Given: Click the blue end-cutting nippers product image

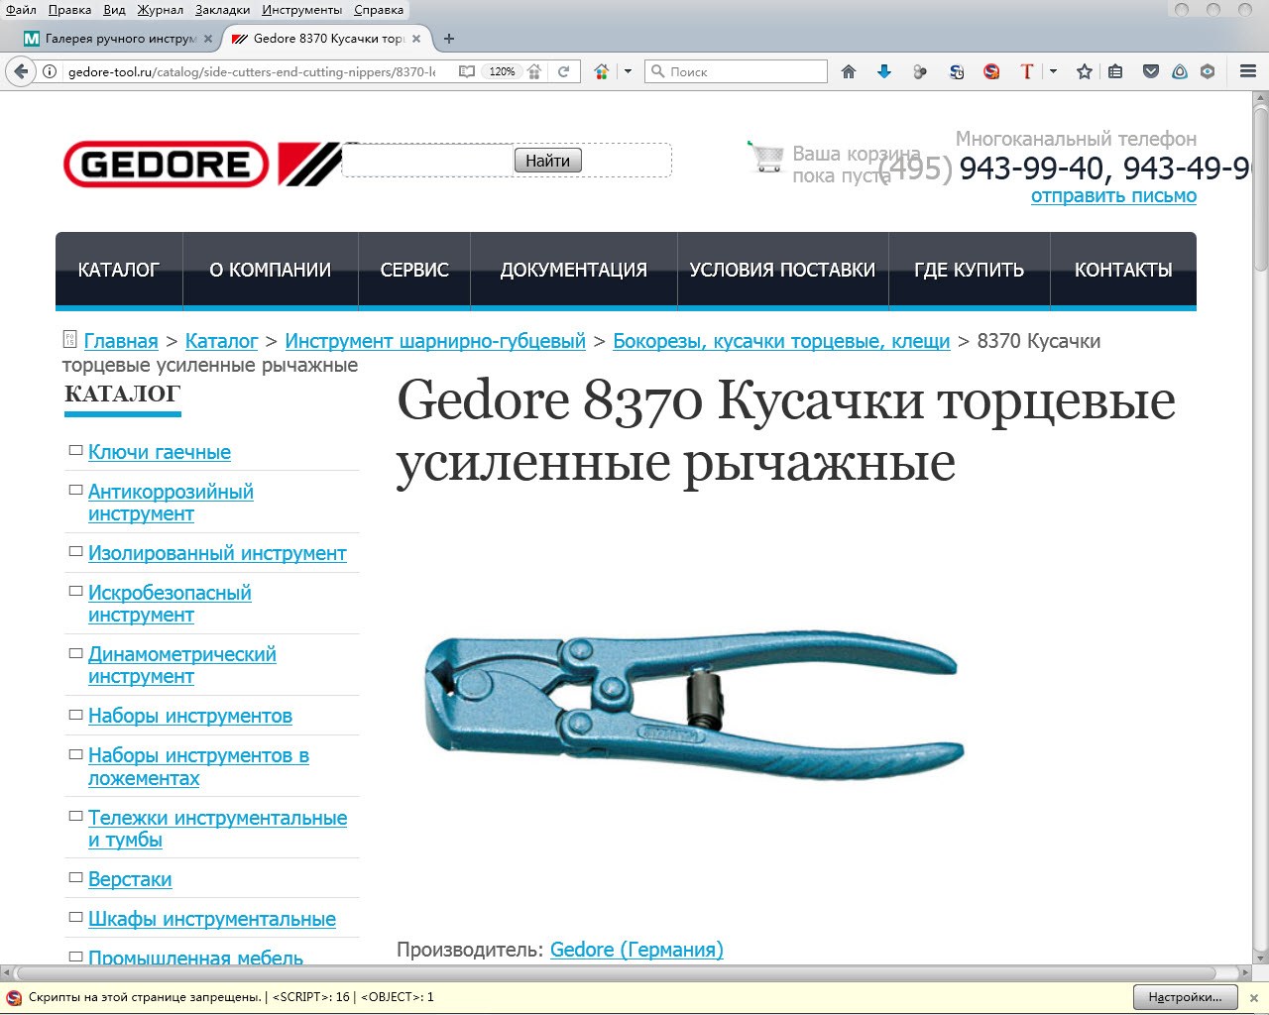Looking at the screenshot, I should point(694,704).
